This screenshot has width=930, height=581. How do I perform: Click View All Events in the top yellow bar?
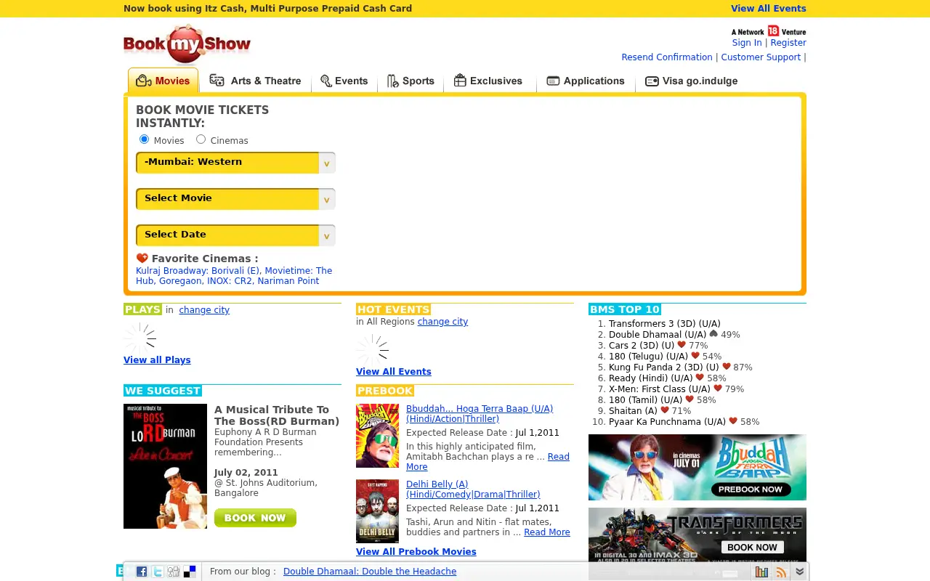[x=769, y=9]
